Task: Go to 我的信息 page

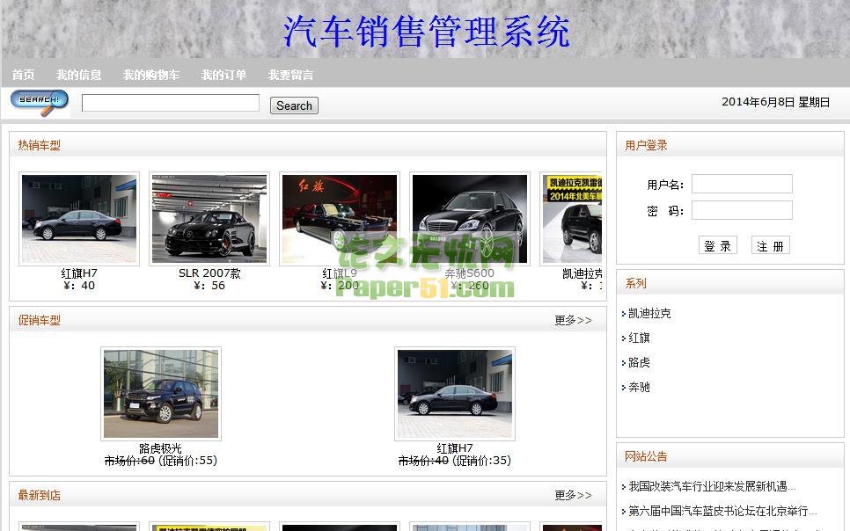Action: click(x=79, y=75)
